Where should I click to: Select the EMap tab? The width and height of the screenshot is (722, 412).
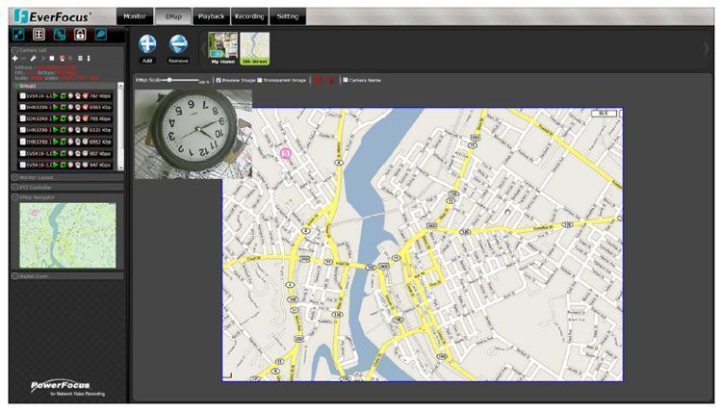pos(173,16)
